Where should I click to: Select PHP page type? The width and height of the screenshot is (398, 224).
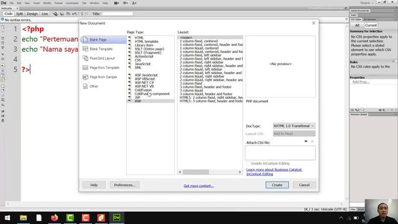click(138, 101)
